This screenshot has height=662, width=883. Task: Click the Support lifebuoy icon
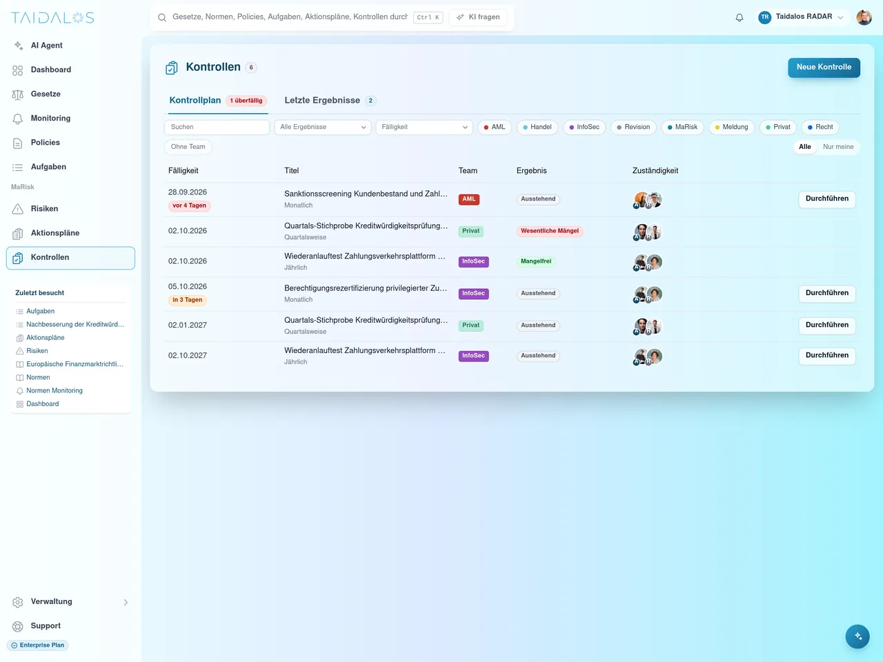click(18, 626)
